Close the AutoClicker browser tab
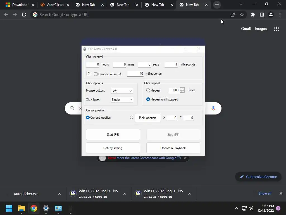 68,5
